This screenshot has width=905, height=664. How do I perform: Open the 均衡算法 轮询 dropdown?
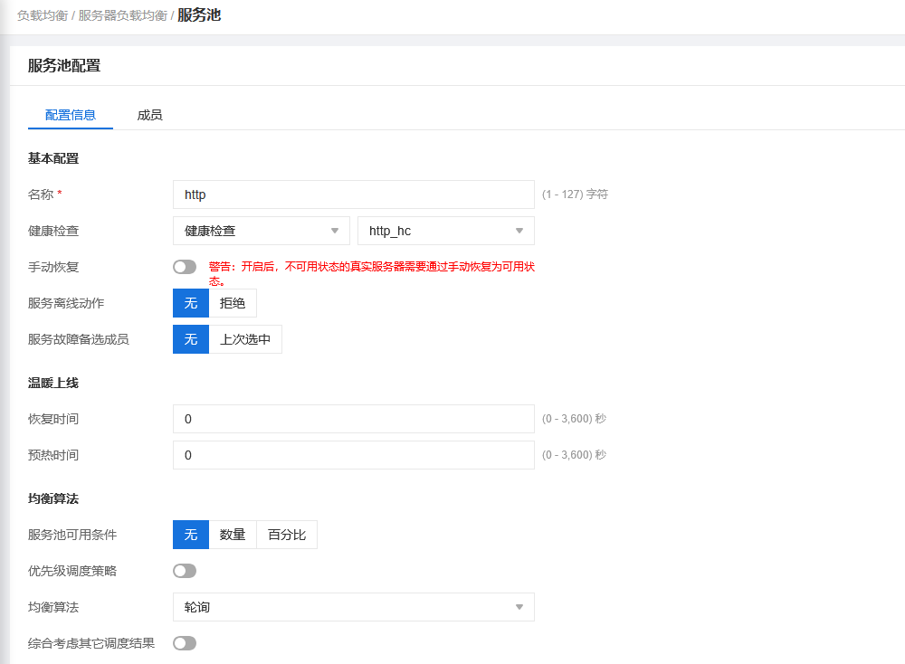pyautogui.click(x=353, y=607)
